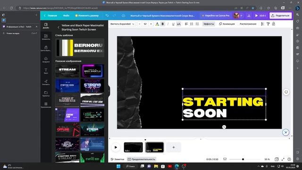This screenshot has height=170, width=302.
Task: Toggle the Продолжительность duration view
Action: coord(142,159)
